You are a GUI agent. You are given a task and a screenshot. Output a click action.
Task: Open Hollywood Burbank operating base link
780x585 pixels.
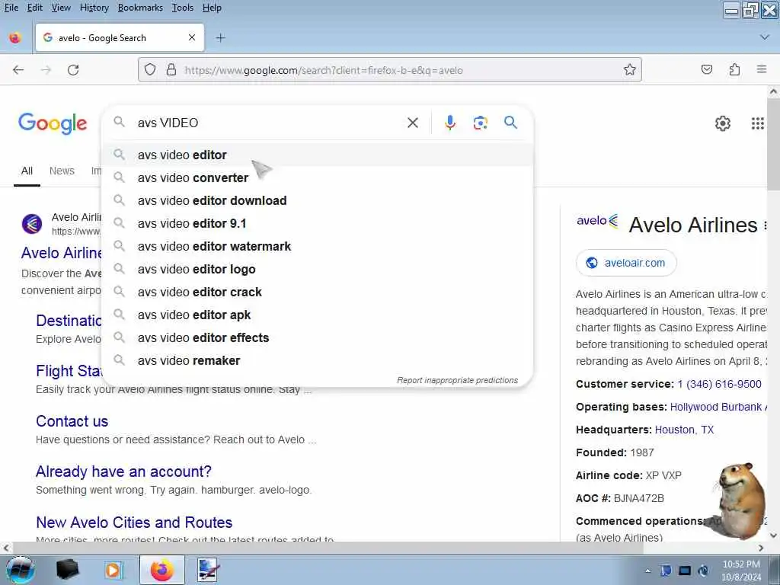(718, 407)
